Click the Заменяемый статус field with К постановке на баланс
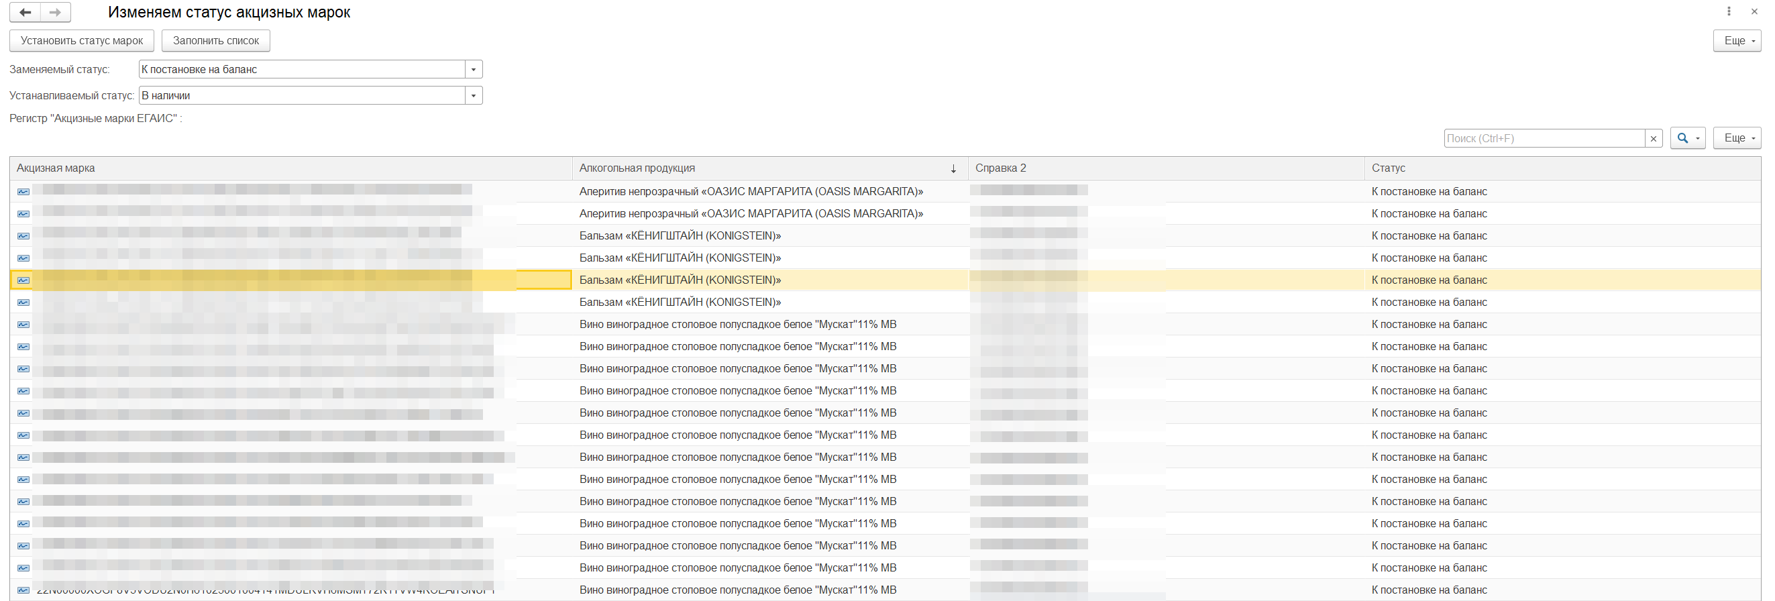1775x601 pixels. point(302,70)
